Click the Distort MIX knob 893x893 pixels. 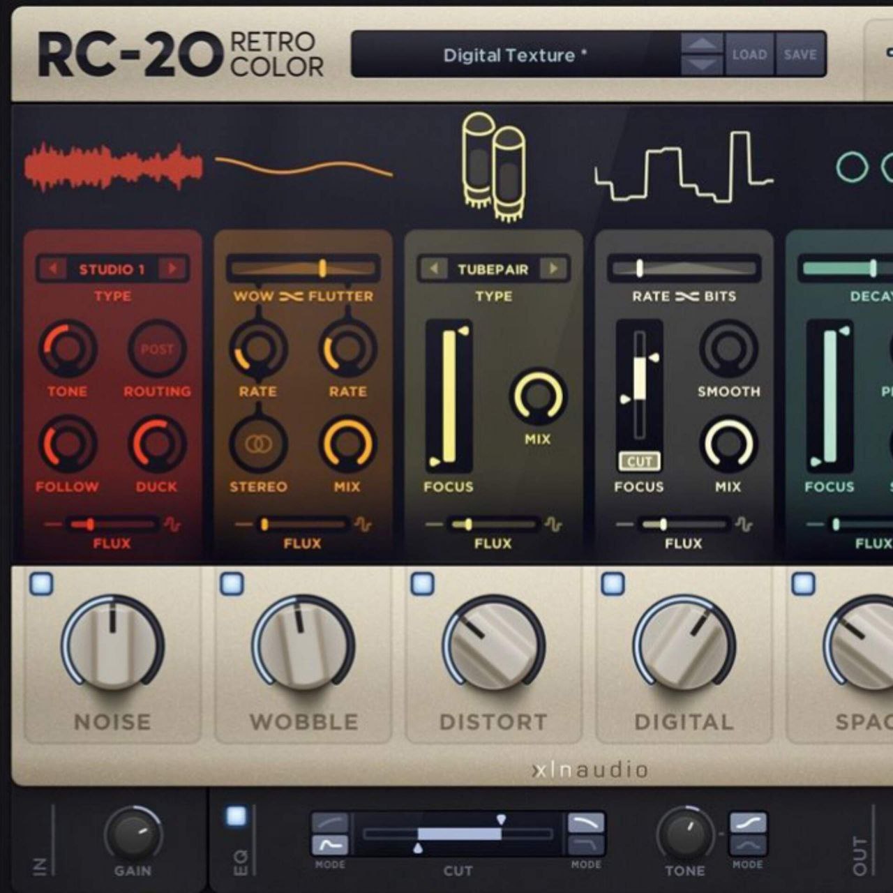coord(538,396)
